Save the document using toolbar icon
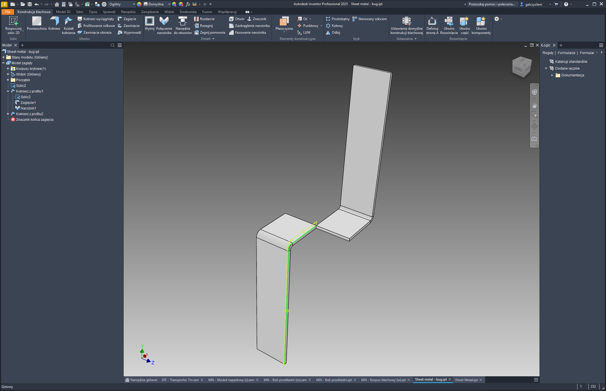Image resolution: width=606 pixels, height=391 pixels. pos(29,4)
